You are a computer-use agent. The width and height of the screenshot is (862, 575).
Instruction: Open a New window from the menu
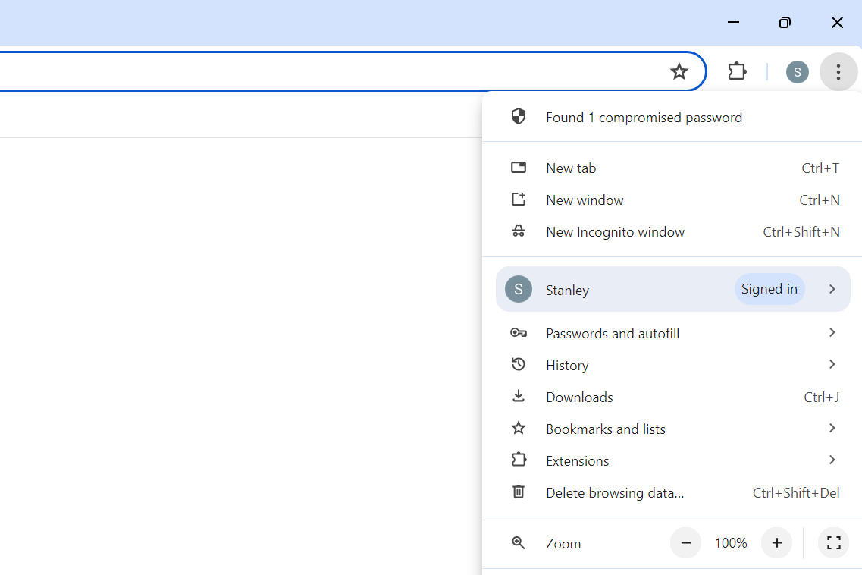tap(585, 200)
